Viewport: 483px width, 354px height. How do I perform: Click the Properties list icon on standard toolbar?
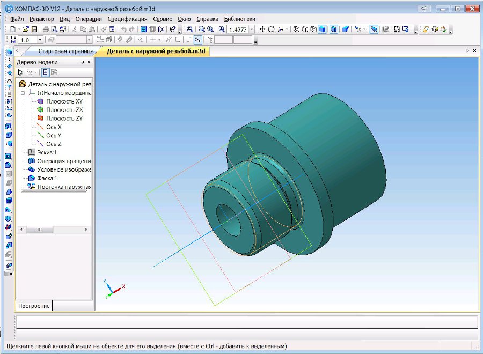point(112,29)
